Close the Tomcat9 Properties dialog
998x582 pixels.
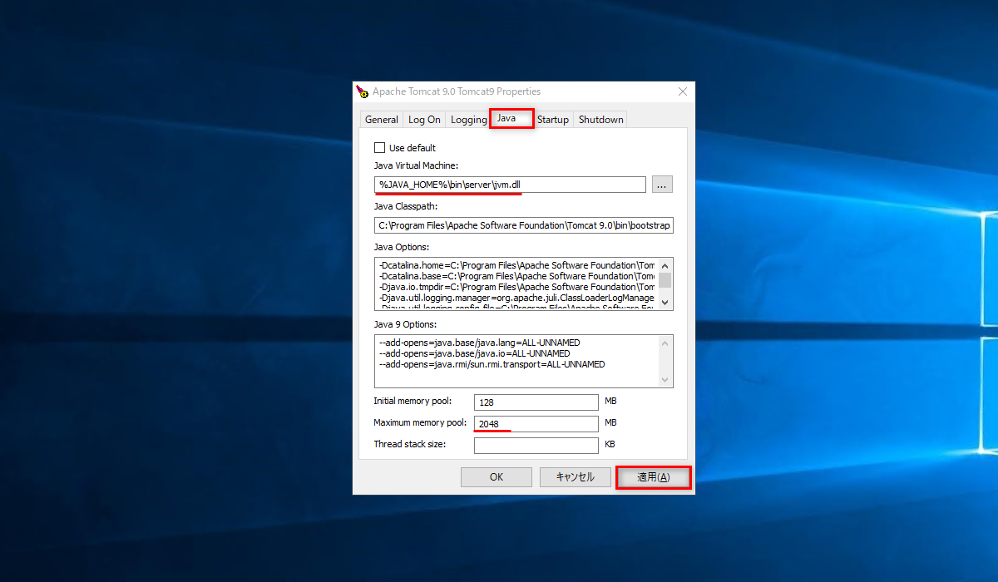coord(683,91)
